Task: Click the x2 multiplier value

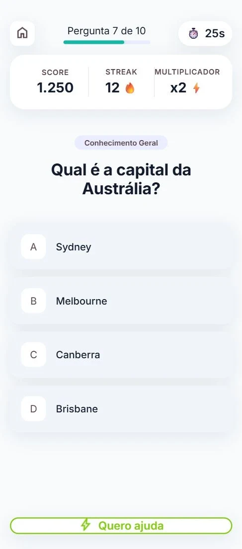Action: pos(178,88)
